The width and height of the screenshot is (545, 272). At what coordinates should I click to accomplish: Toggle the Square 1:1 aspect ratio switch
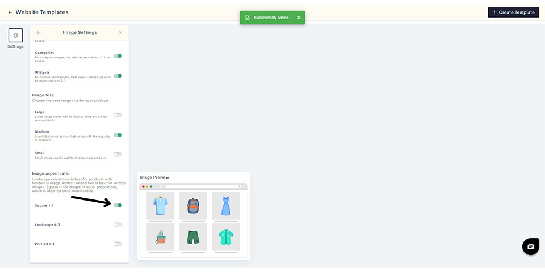[x=118, y=205]
